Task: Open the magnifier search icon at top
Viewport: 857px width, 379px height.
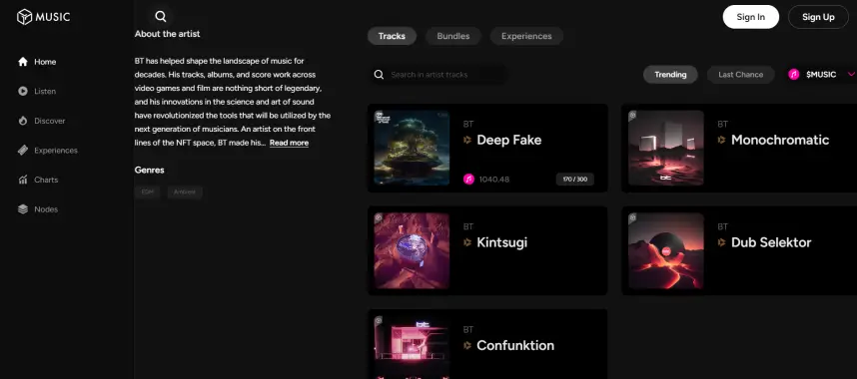Action: pyautogui.click(x=161, y=16)
